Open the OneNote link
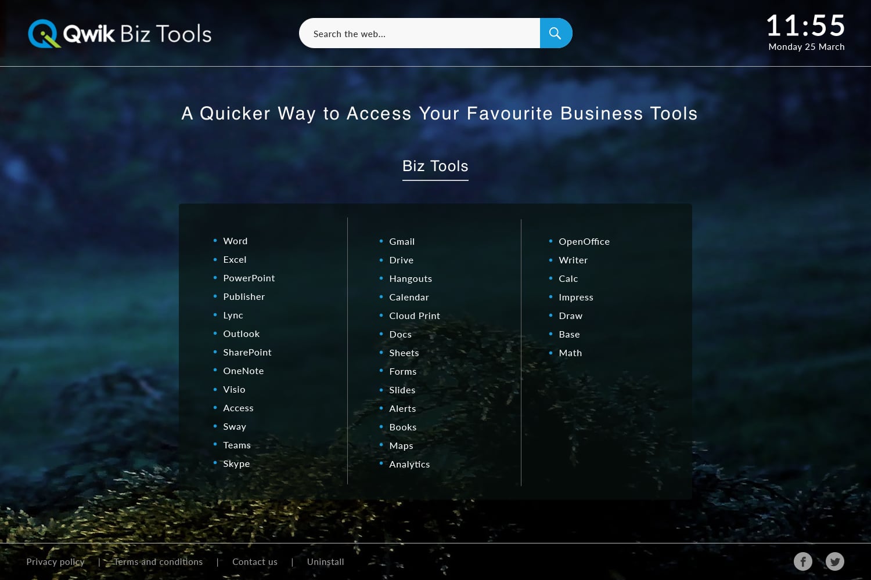 [x=243, y=371]
